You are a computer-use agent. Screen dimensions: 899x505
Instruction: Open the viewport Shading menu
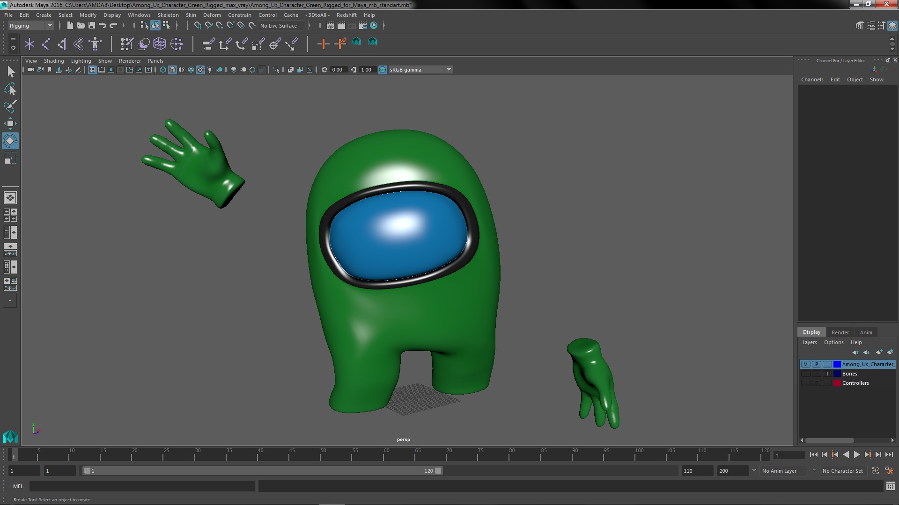[54, 61]
